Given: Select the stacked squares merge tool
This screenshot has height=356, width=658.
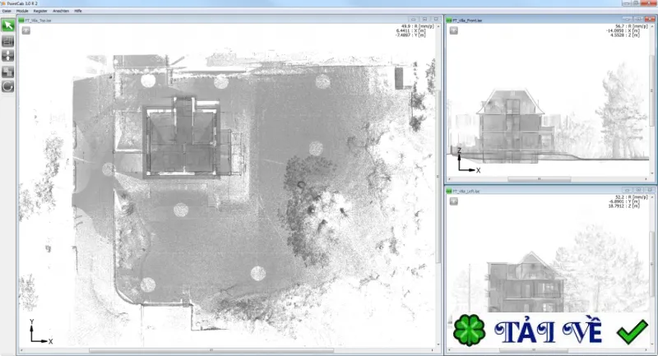Looking at the screenshot, I should point(8,72).
